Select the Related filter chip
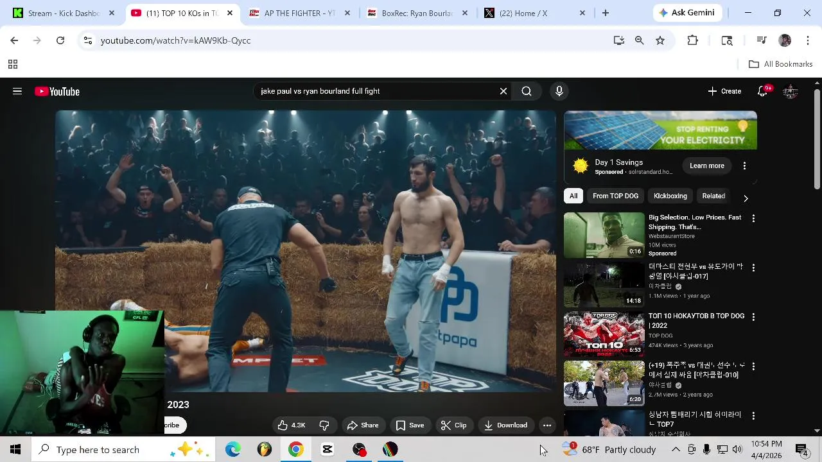This screenshot has width=822, height=462. (x=713, y=196)
